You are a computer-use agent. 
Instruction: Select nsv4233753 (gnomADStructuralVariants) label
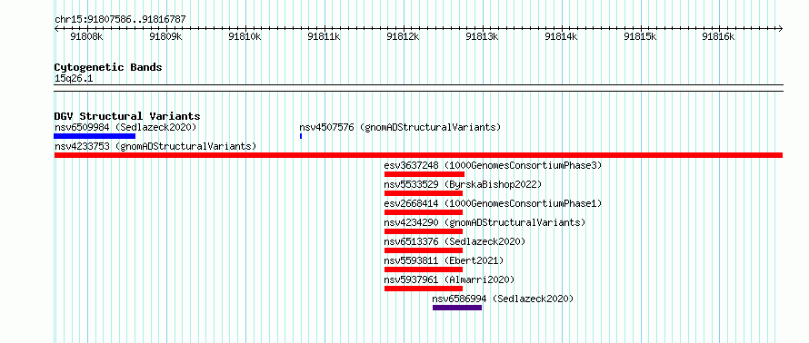[155, 146]
